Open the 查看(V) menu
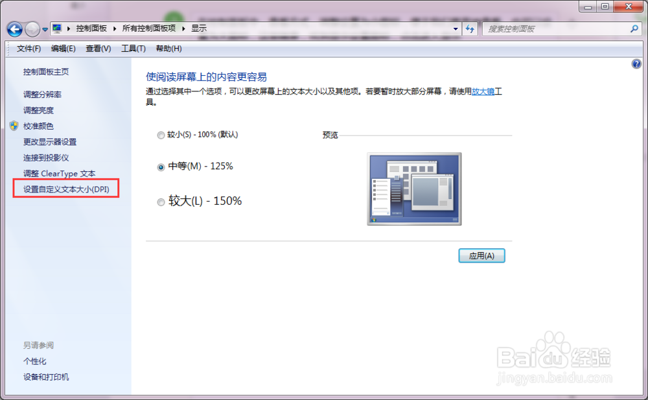The width and height of the screenshot is (648, 400). click(97, 48)
